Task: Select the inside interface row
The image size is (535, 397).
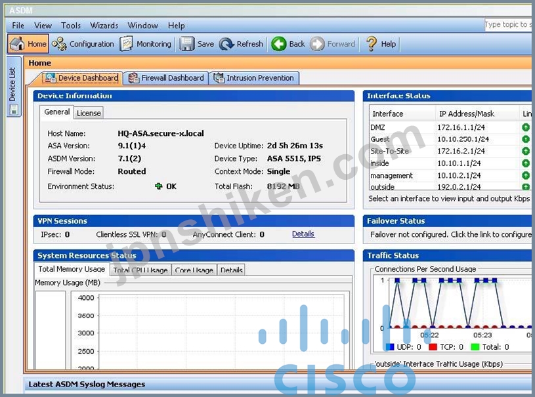Action: [450, 163]
